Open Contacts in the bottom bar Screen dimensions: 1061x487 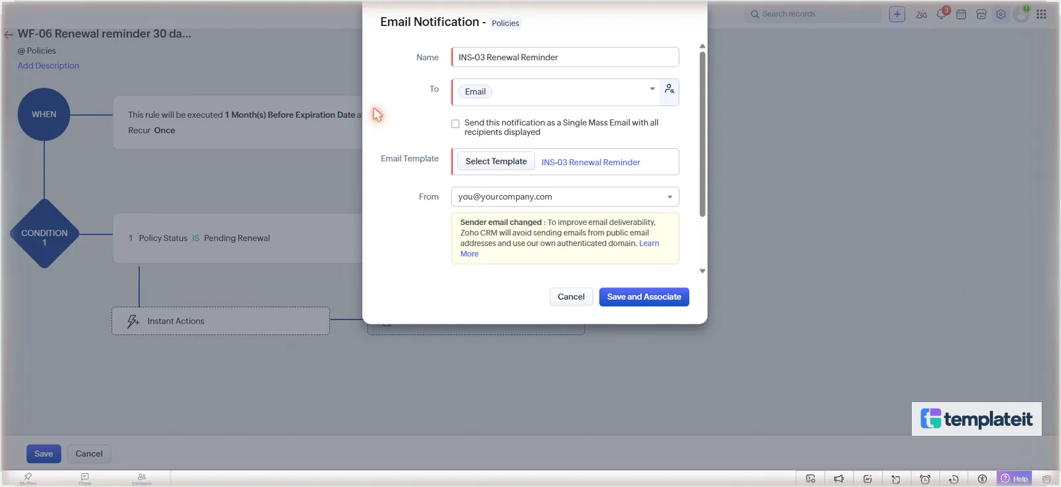point(142,478)
